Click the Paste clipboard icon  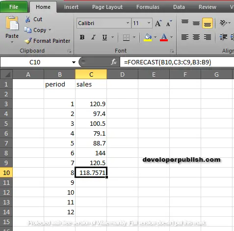click(x=12, y=23)
